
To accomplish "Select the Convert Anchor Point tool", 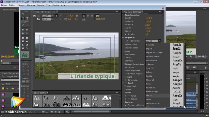I will pos(27,33).
